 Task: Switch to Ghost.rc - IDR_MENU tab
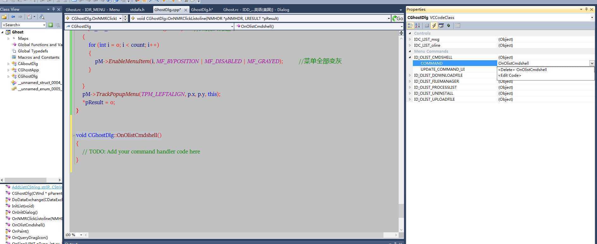(x=93, y=10)
